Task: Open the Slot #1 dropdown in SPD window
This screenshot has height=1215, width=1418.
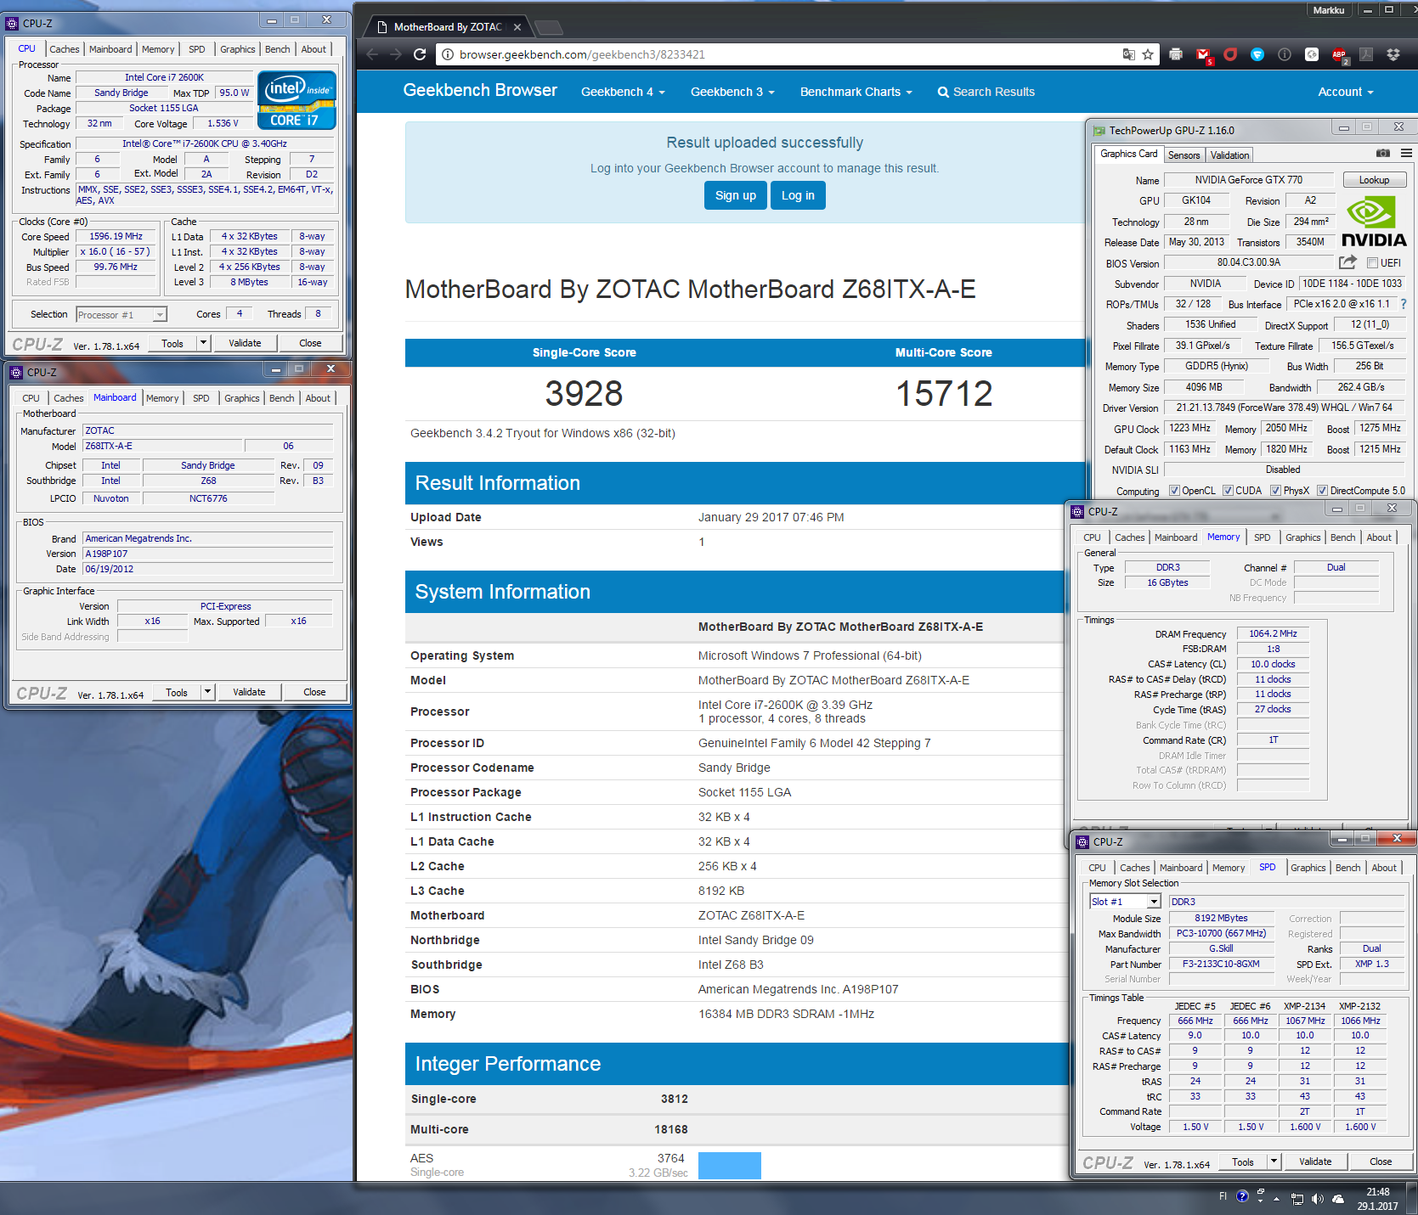Action: [1154, 902]
